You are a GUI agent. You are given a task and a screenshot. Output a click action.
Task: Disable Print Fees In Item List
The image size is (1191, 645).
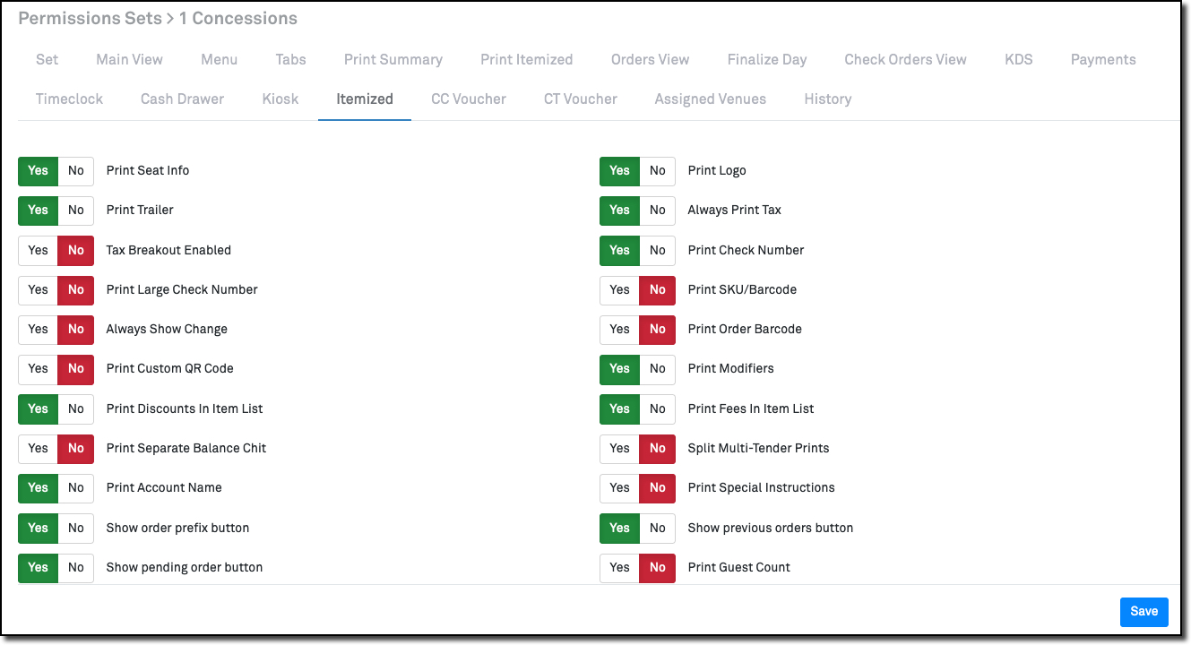(658, 408)
